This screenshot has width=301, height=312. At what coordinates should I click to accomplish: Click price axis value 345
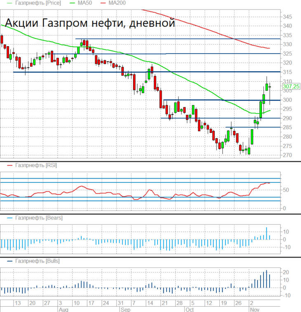pos(287,17)
